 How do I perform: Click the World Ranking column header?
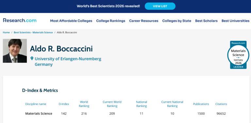pos(84,104)
